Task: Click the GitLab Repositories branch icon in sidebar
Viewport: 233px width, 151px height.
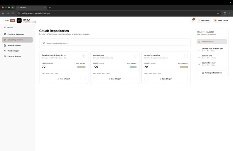Action: coord(5,40)
